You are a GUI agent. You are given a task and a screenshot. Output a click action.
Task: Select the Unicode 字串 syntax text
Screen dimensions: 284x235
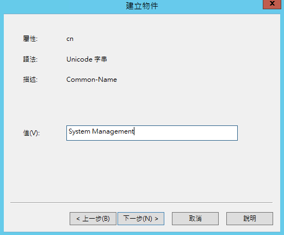[x=87, y=59]
